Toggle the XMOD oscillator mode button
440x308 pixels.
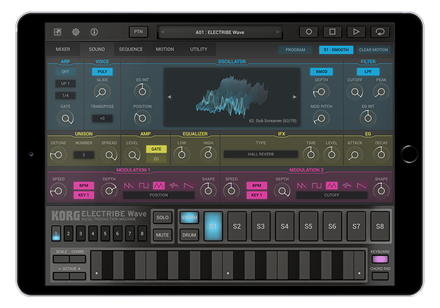pos(321,72)
